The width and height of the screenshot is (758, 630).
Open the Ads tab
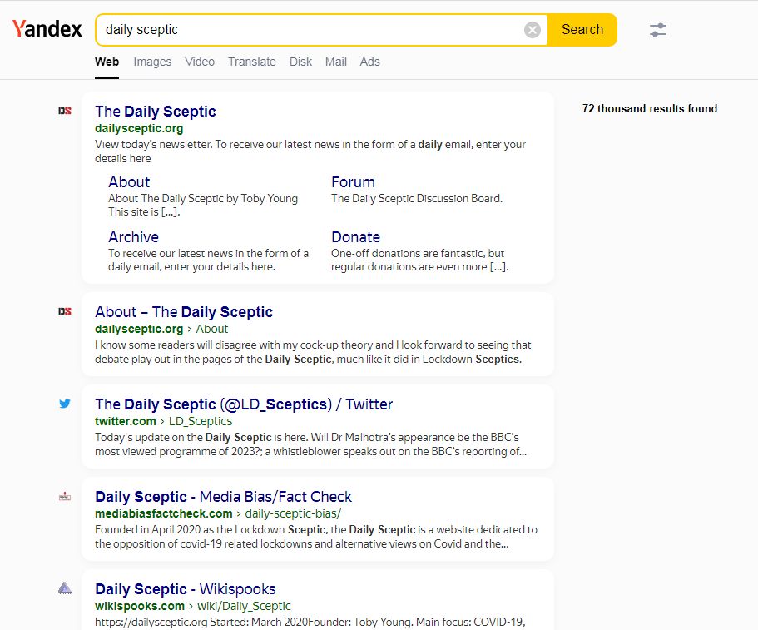[369, 62]
